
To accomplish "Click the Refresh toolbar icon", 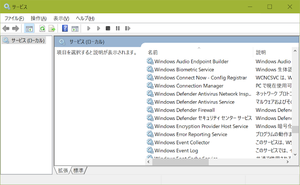I will click(42, 29).
